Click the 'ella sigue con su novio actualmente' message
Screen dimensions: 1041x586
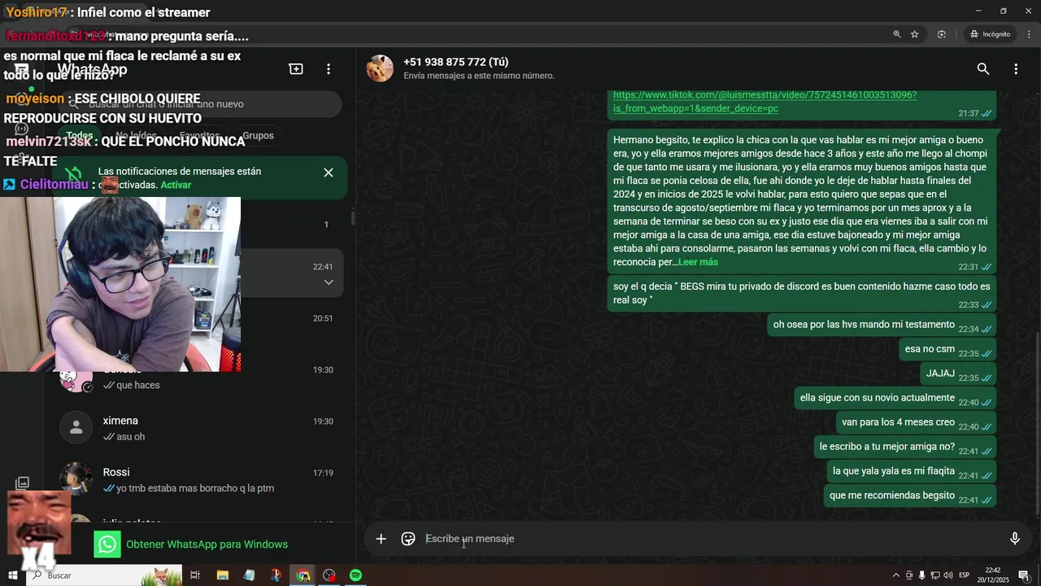(x=895, y=398)
